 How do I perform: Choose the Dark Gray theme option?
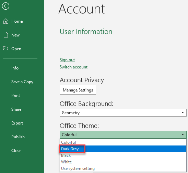[x=123, y=149]
